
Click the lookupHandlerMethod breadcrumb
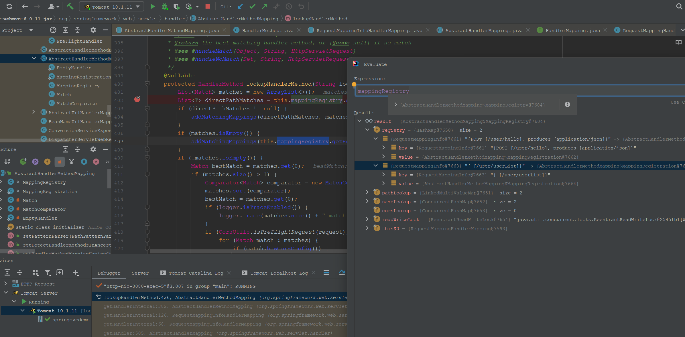point(320,19)
